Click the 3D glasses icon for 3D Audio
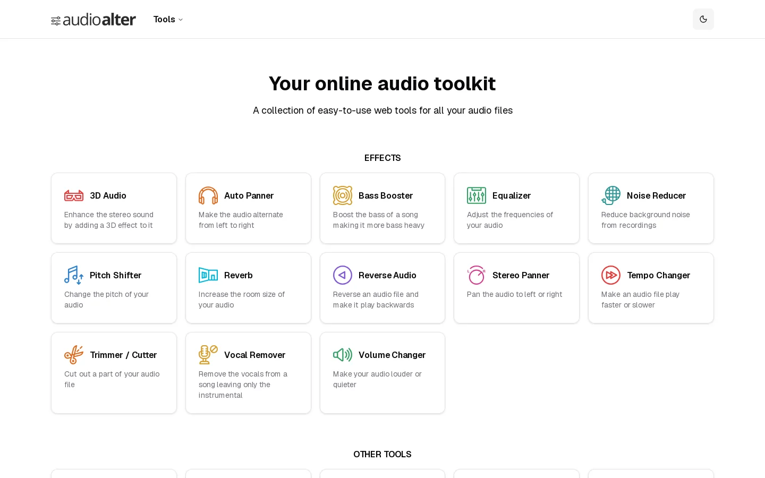This screenshot has height=478, width=765. coord(74,195)
